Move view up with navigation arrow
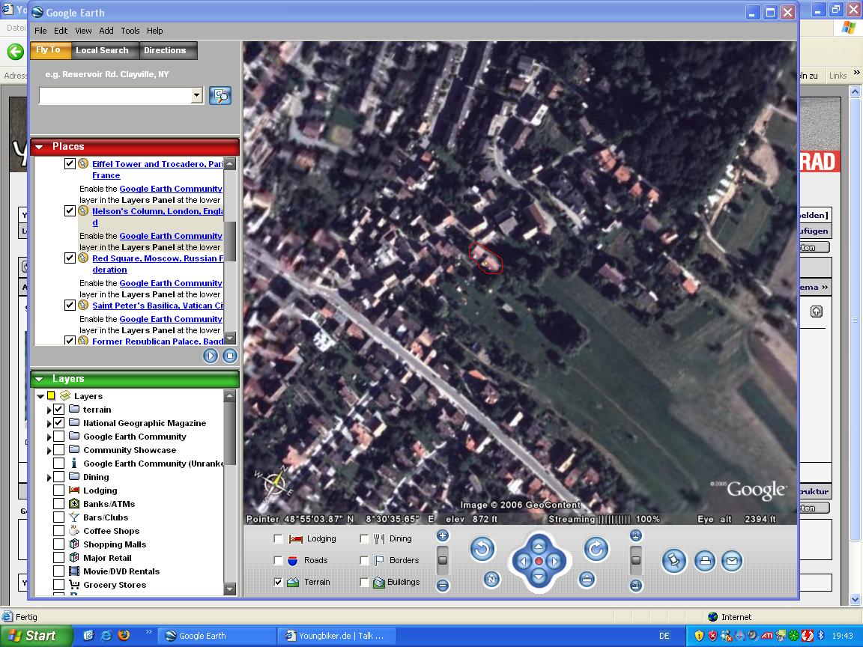The height and width of the screenshot is (647, 863). [x=539, y=546]
